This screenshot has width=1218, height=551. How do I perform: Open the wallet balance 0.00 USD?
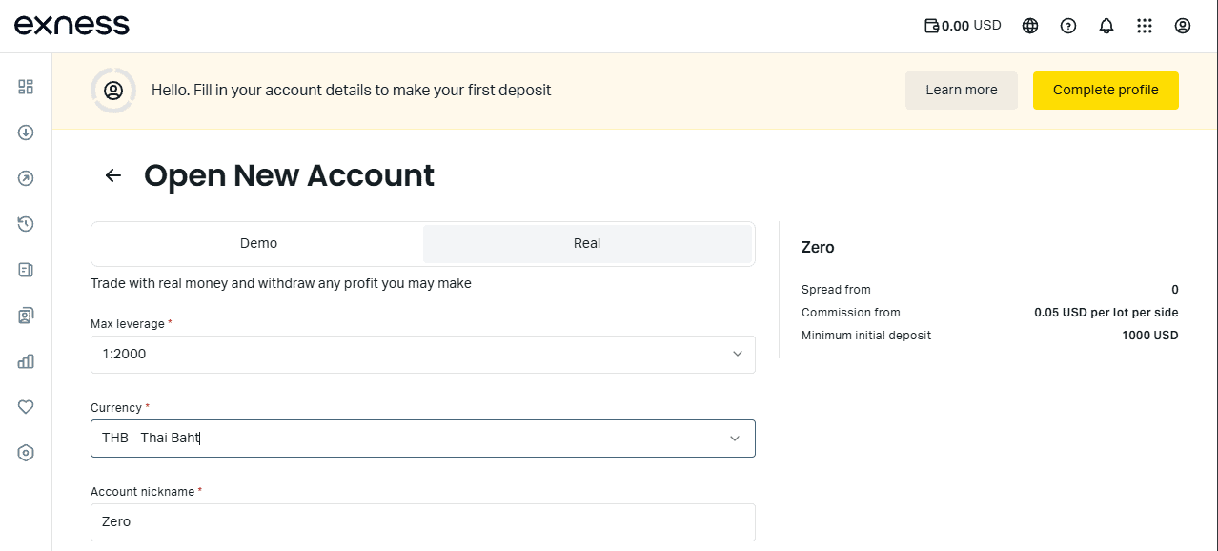[963, 26]
